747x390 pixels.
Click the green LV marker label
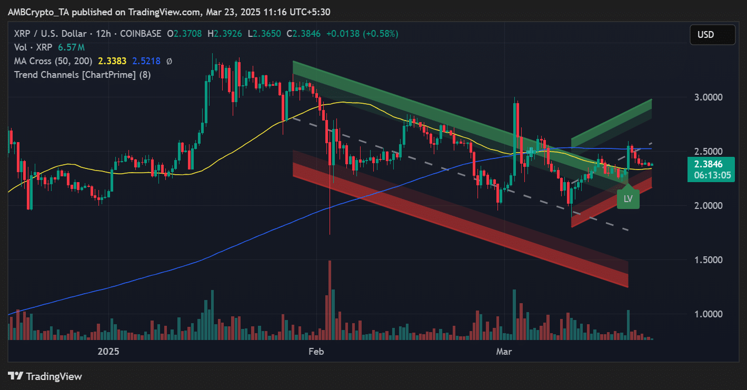point(628,199)
